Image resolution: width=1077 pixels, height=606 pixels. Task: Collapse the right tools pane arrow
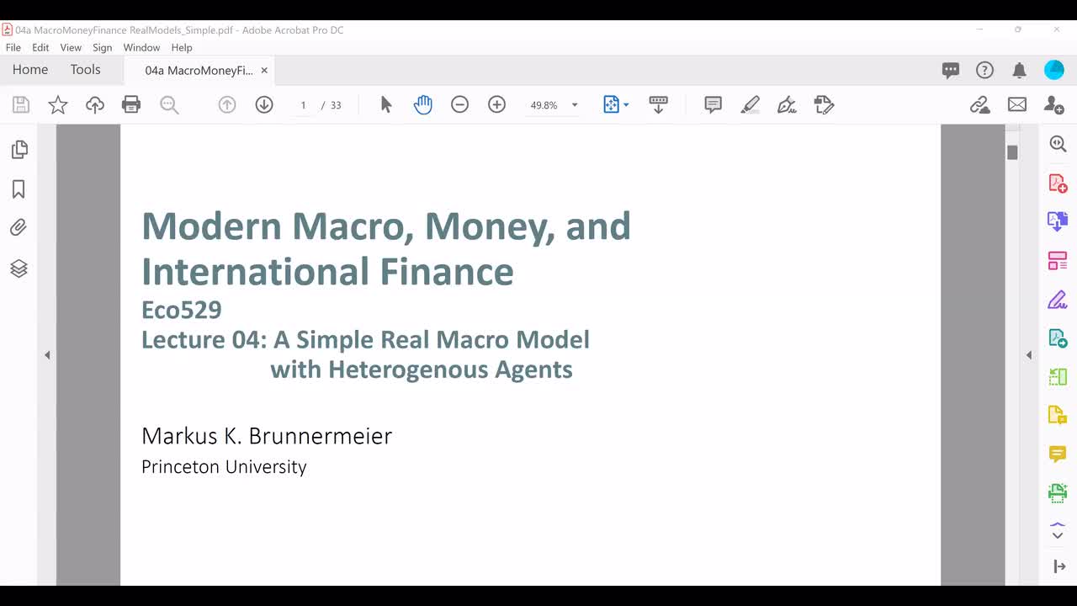tap(1028, 355)
